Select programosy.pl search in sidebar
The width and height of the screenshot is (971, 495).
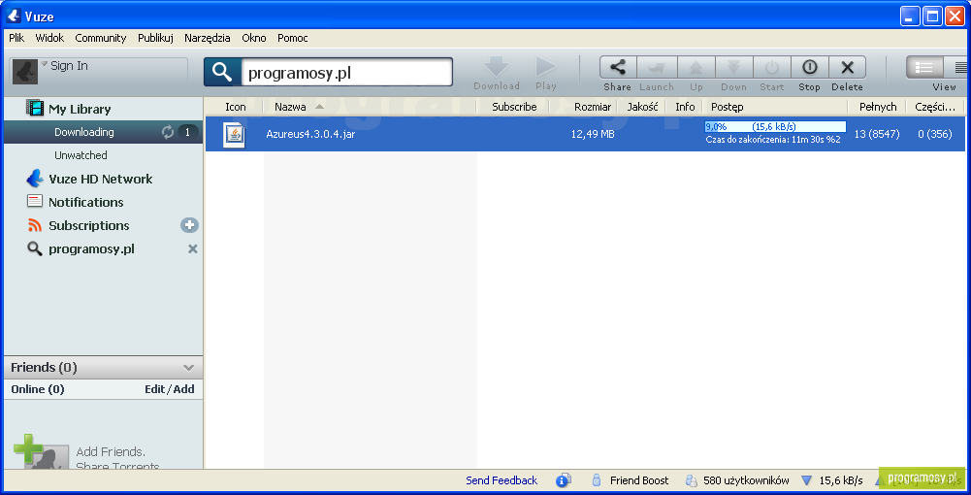91,249
